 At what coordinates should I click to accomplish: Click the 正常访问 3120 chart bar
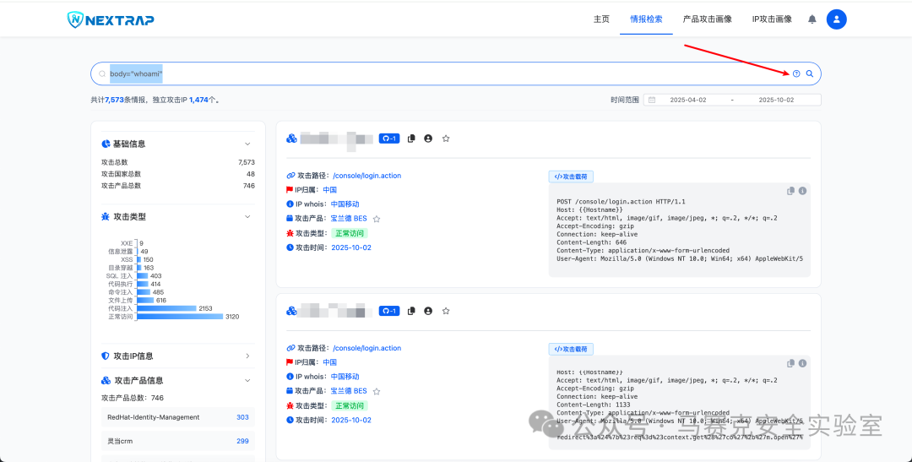pyautogui.click(x=180, y=317)
